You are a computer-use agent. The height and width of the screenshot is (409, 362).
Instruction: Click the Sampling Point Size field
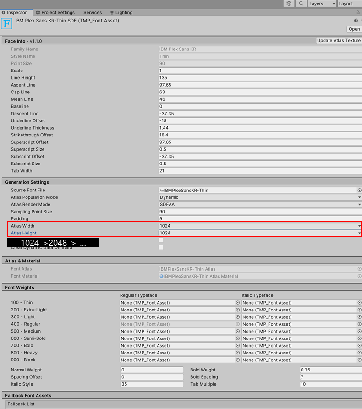point(260,212)
